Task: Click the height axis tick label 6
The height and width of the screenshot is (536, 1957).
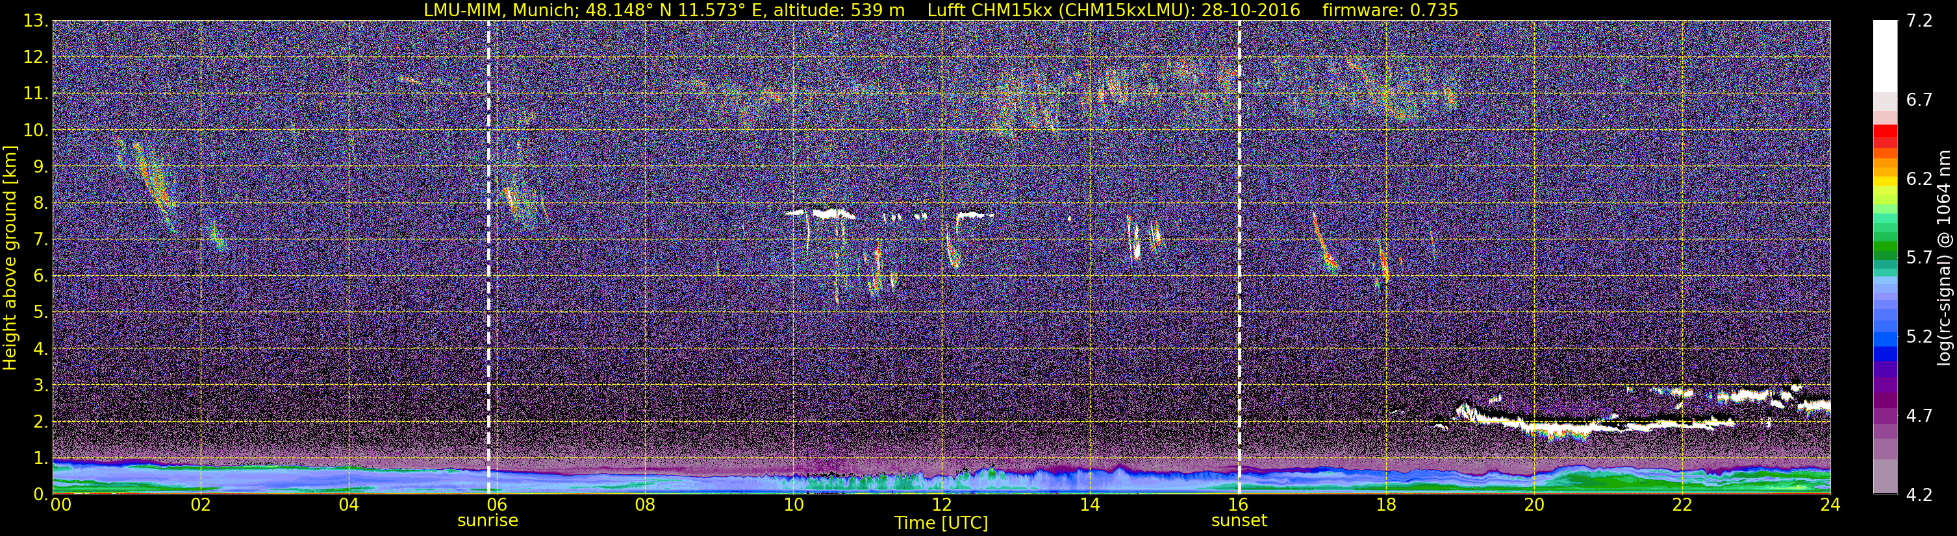Action: point(41,276)
